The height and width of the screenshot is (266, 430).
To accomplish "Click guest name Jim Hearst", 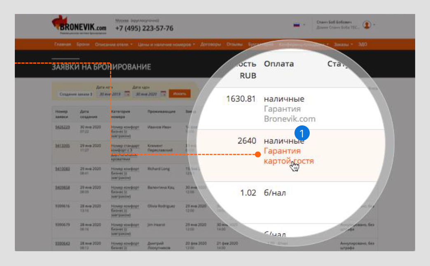I will tap(157, 224).
